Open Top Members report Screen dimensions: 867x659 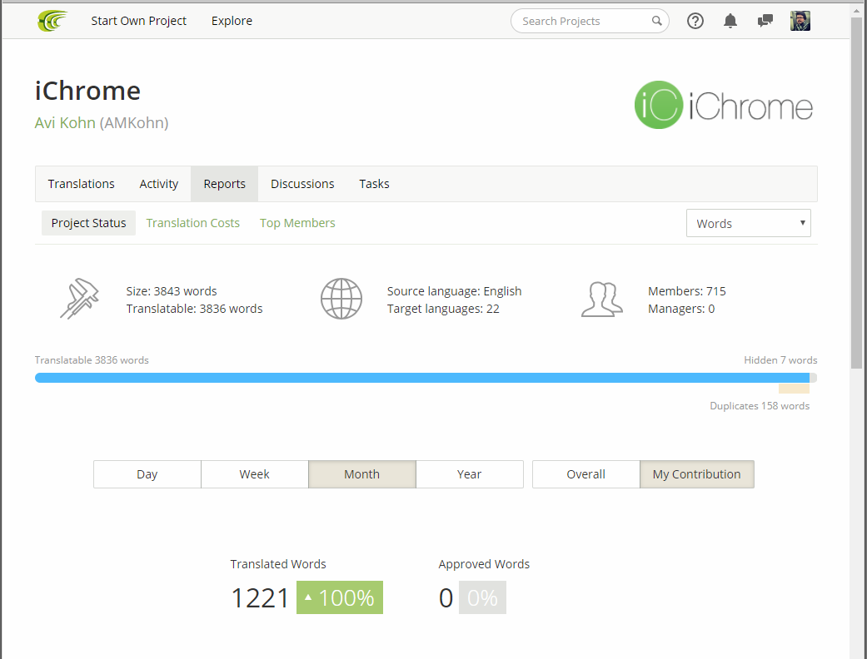coord(297,223)
